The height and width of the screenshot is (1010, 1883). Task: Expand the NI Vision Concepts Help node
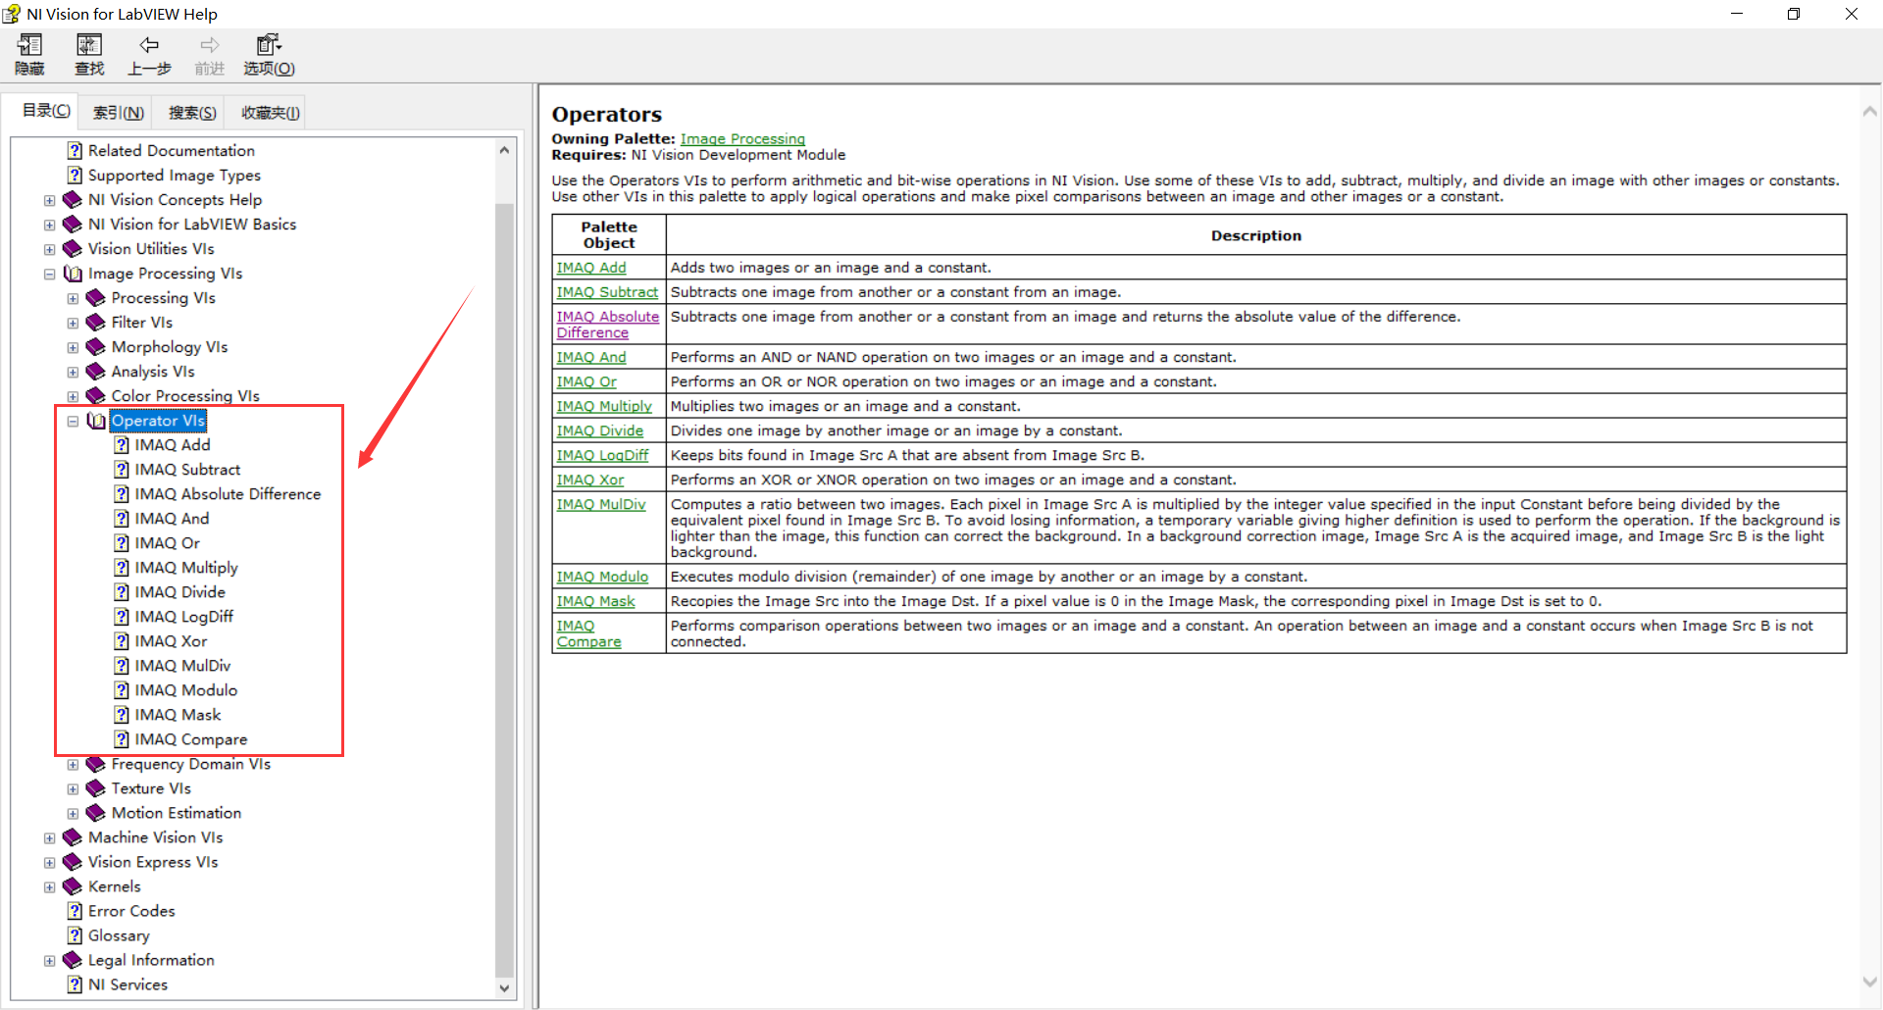[49, 200]
